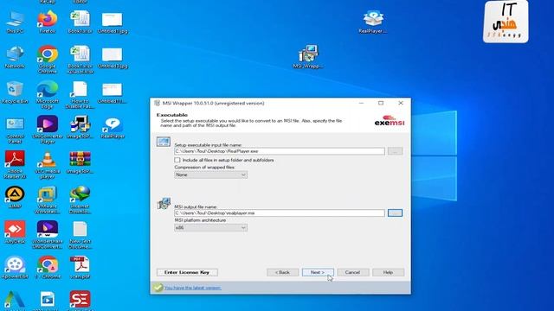The image size is (554, 311).
Task: Open the Control Panel desktop icon
Action: pos(15,129)
